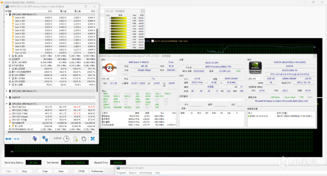Click the CPUID button in AIDA64
The width and height of the screenshot is (327, 176).
(81, 171)
